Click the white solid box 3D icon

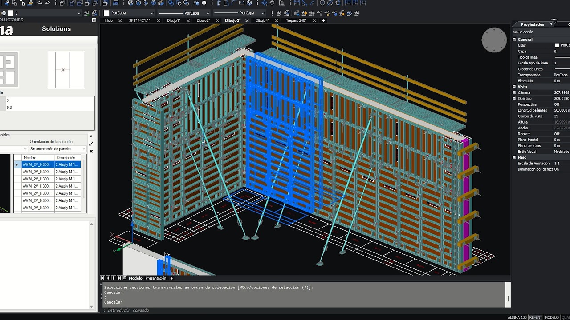pos(204,3)
